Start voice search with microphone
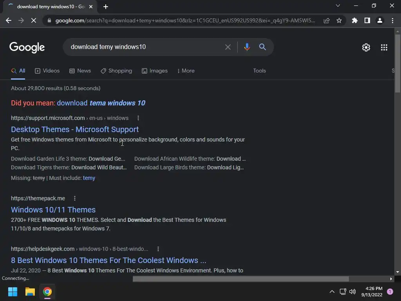This screenshot has height=301, width=401. [x=247, y=47]
